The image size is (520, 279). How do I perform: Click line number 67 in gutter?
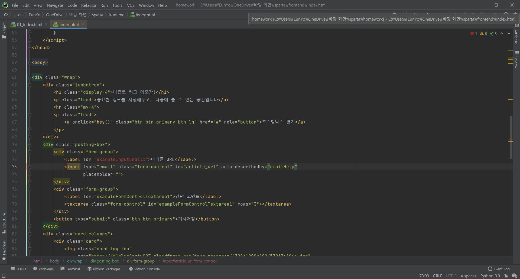click(14, 122)
